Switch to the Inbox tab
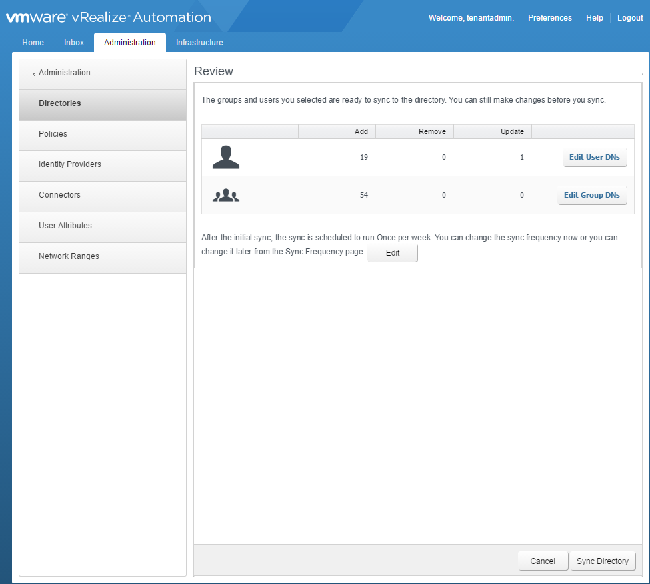This screenshot has height=584, width=650. [x=74, y=43]
